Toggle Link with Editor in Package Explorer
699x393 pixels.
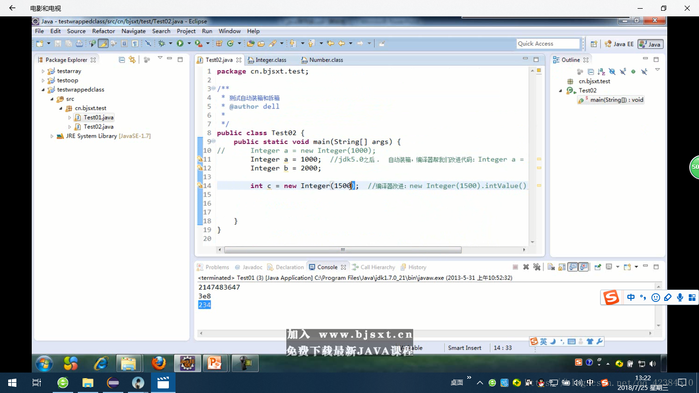pyautogui.click(x=132, y=60)
